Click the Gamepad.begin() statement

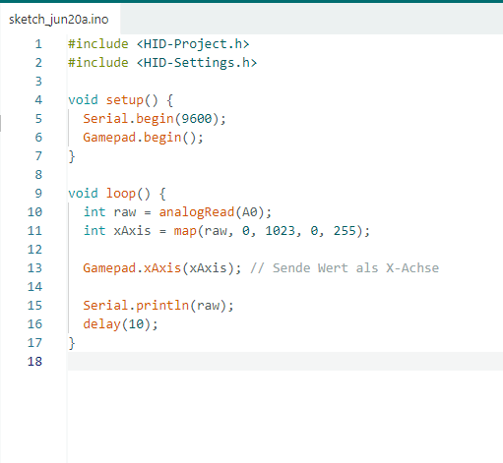point(143,138)
